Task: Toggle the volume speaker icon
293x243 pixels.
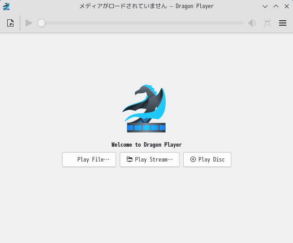Action: [252, 23]
